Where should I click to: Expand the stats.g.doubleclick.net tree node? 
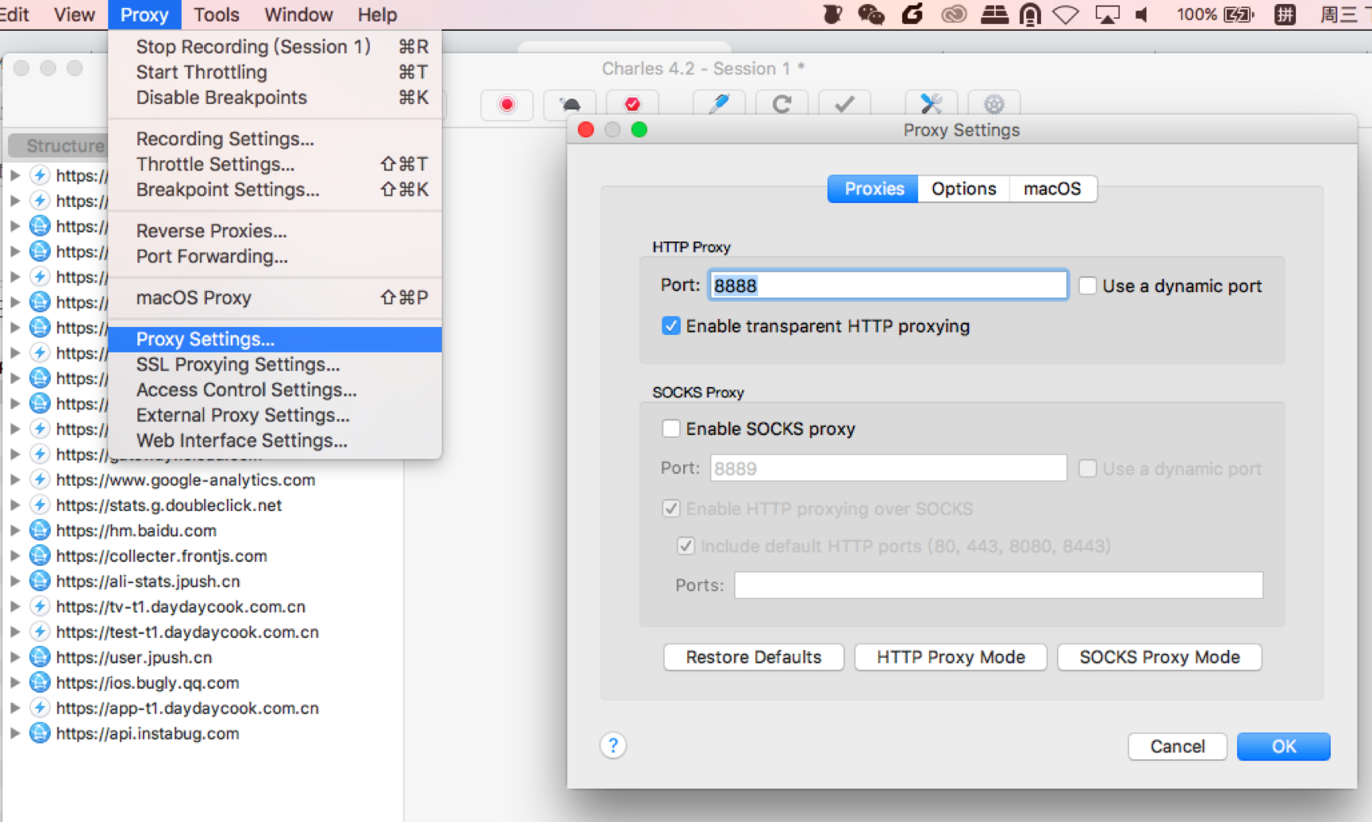click(x=14, y=505)
